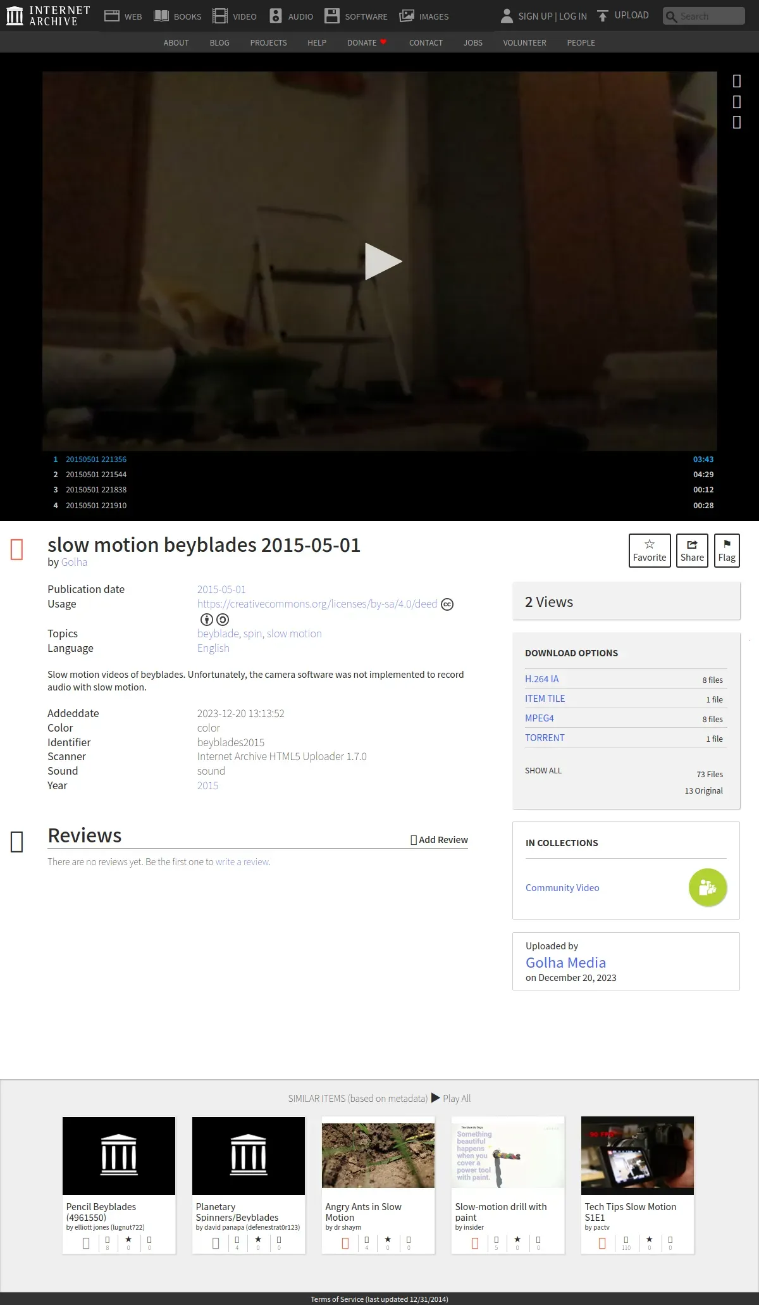Click the Favorite button

pos(650,551)
